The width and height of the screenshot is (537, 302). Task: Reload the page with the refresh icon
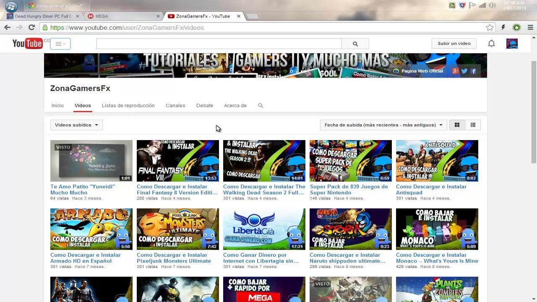(31, 27)
